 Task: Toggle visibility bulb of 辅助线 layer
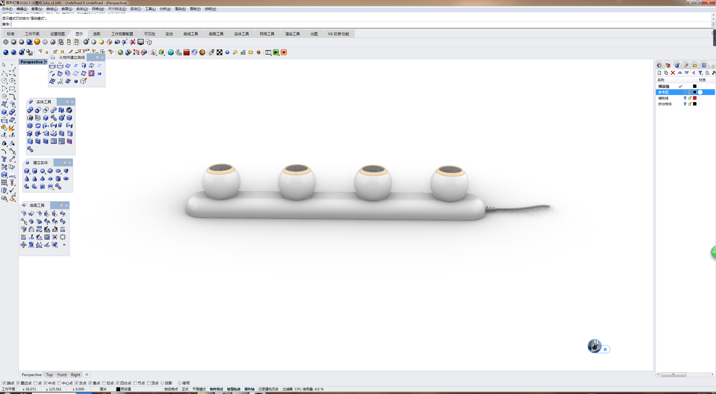click(685, 98)
